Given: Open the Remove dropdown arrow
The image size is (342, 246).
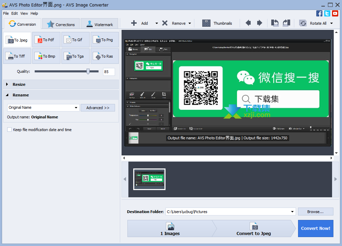Looking at the screenshot, I should 190,23.
